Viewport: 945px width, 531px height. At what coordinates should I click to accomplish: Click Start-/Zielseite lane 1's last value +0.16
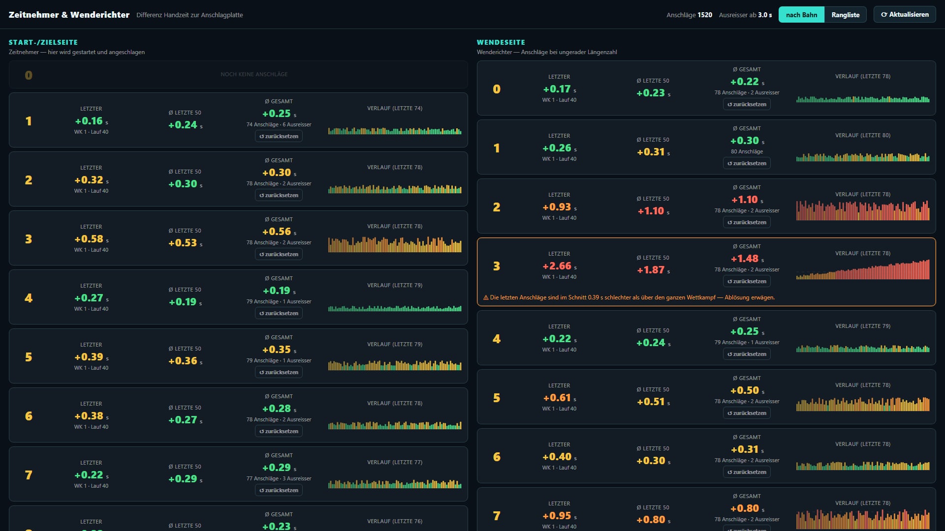[91, 121]
